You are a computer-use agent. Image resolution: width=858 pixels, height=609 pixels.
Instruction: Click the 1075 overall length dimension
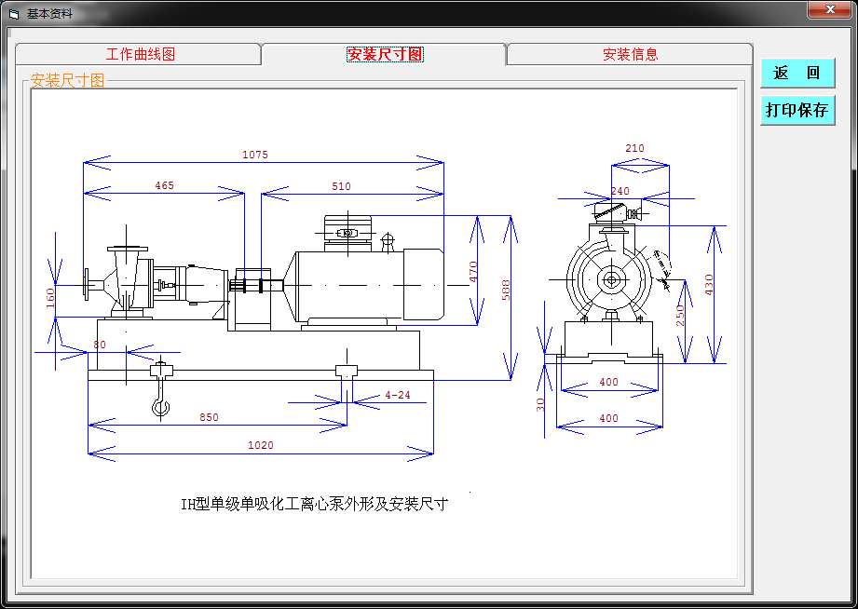(255, 155)
